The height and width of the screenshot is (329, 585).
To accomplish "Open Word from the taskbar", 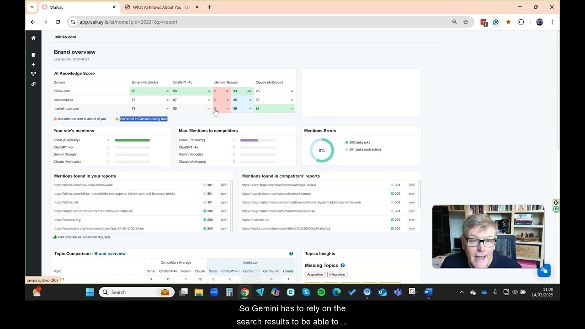I will point(428,292).
